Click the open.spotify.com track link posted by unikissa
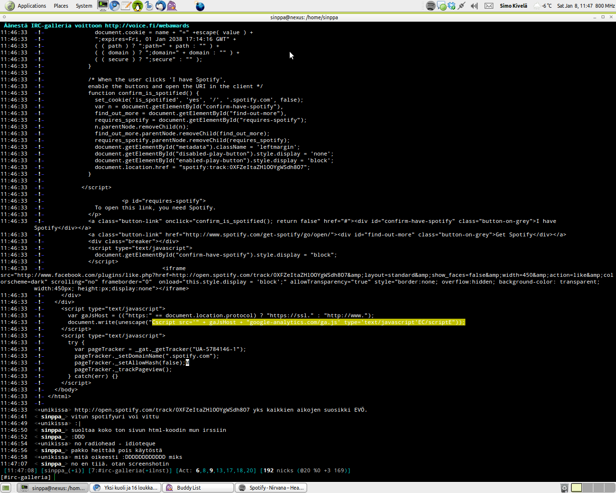616x493 pixels. (162, 410)
